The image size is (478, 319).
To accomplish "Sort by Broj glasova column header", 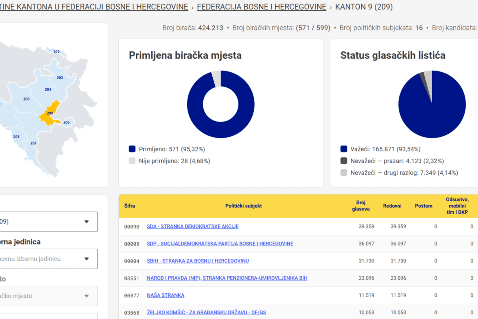I will tap(361, 206).
